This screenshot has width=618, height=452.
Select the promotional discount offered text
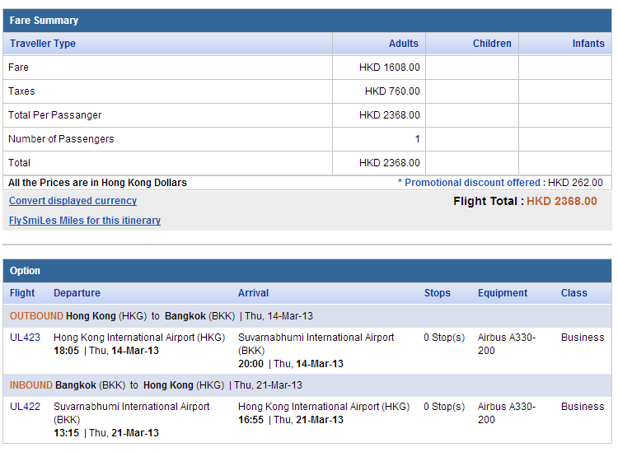(x=499, y=183)
